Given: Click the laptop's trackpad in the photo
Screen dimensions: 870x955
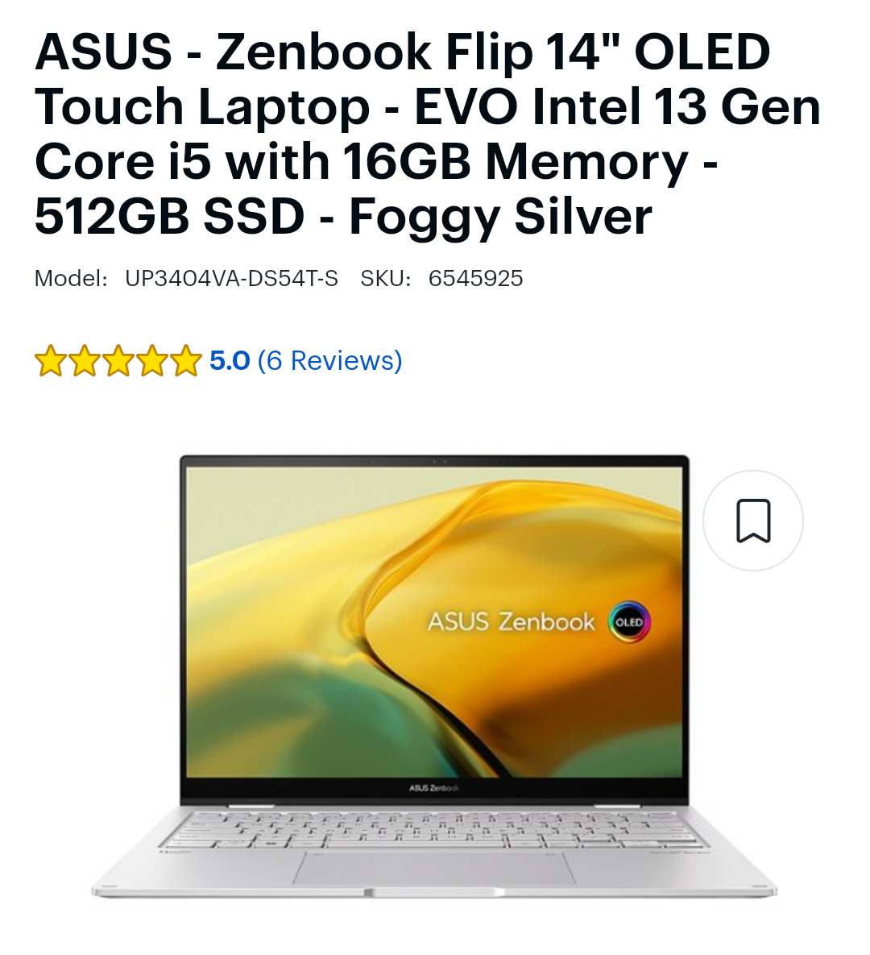Looking at the screenshot, I should click(x=434, y=868).
